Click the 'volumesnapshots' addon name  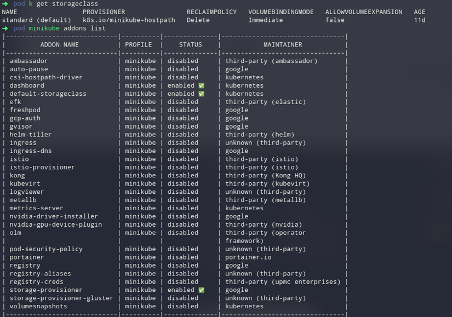point(38,307)
